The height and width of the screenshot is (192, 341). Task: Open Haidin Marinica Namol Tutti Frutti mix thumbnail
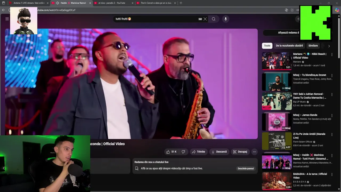coord(277,162)
